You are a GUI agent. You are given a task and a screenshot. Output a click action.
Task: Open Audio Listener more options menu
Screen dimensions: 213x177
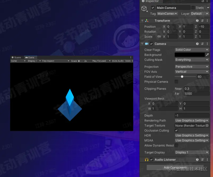coord(207,160)
